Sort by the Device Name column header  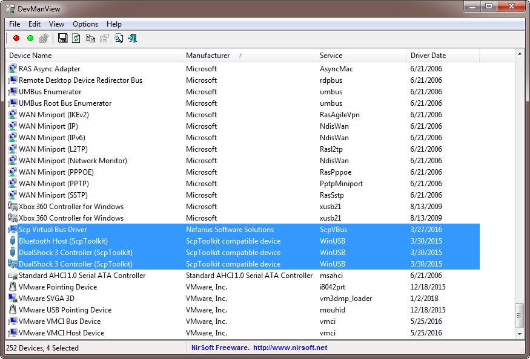[x=94, y=56]
